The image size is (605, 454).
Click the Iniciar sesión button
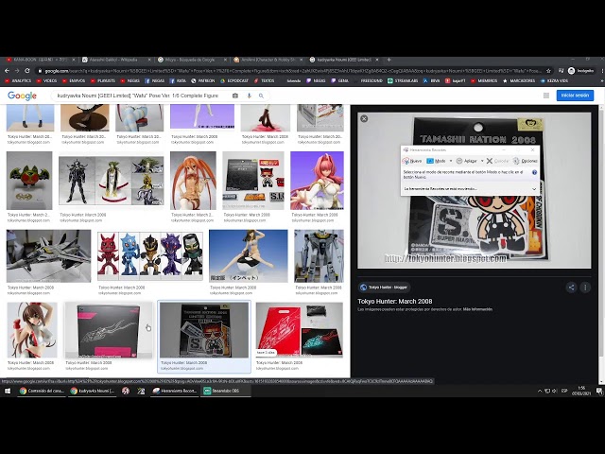pos(575,96)
